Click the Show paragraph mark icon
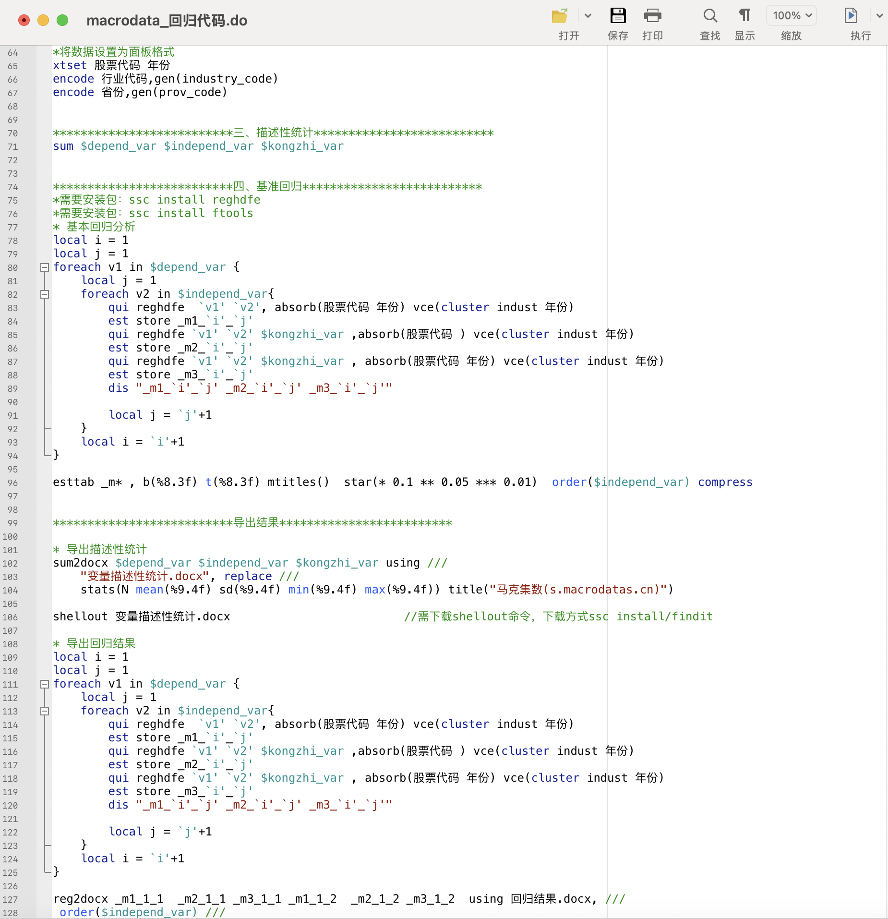 click(744, 16)
